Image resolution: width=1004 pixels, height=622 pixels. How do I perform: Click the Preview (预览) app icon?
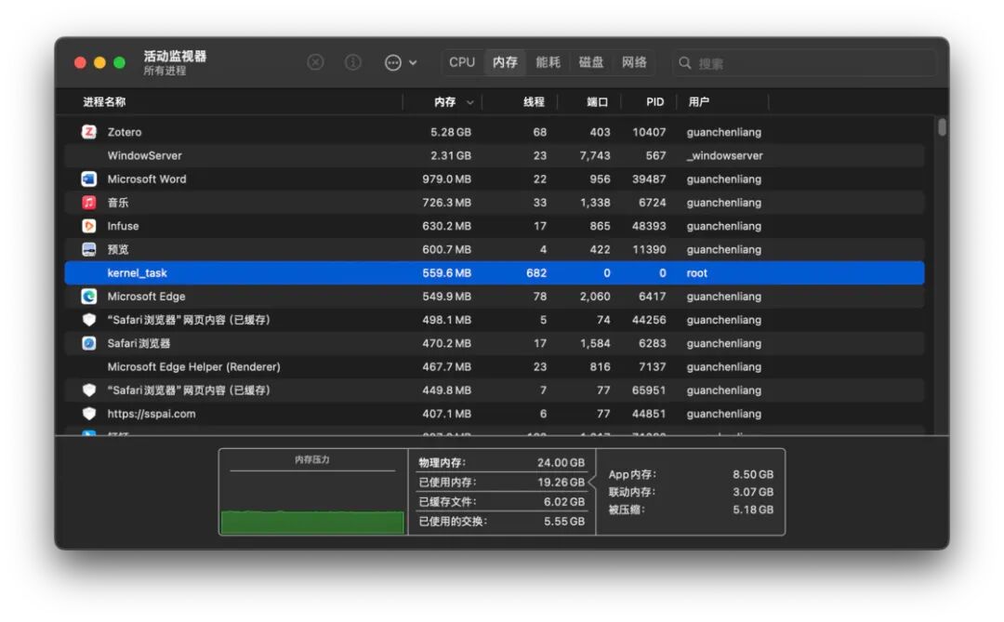pos(89,249)
